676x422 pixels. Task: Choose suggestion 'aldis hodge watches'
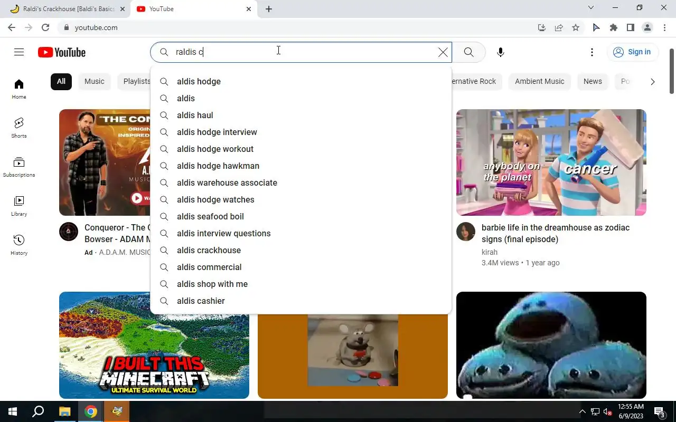click(301, 199)
